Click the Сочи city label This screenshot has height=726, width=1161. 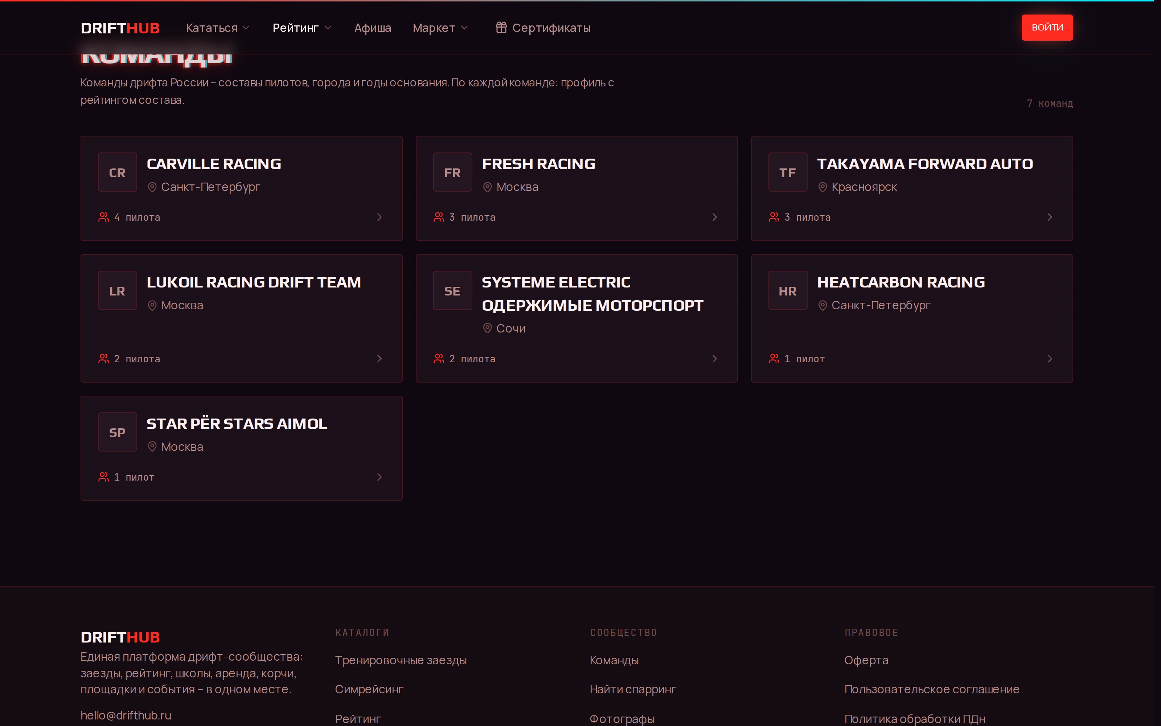click(511, 329)
